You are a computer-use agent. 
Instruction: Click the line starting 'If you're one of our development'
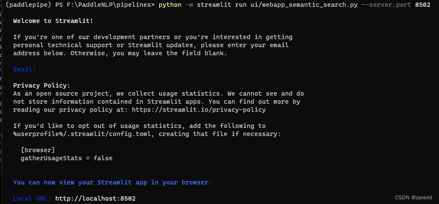pyautogui.click(x=153, y=37)
